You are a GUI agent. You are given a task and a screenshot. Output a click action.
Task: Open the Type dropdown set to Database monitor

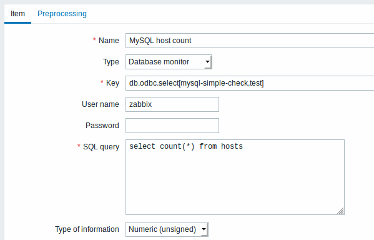pos(169,62)
